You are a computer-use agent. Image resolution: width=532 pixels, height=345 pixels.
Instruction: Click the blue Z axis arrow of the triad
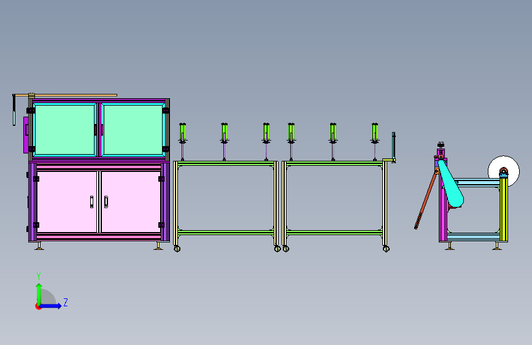pyautogui.click(x=51, y=306)
